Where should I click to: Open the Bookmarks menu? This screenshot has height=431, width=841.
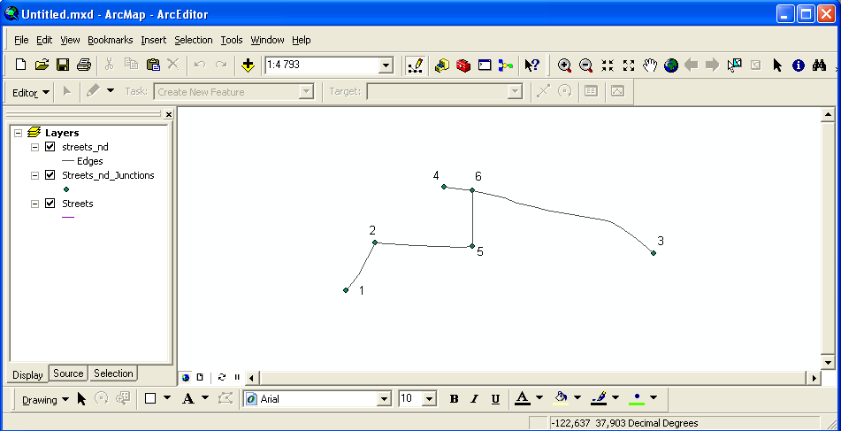[x=110, y=40]
